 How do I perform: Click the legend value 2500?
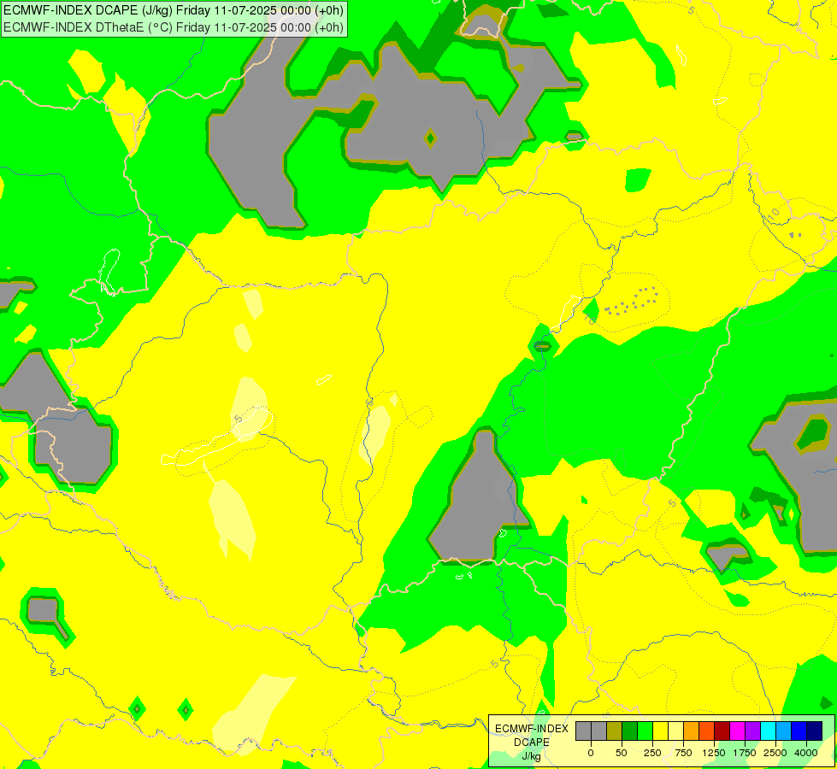point(775,753)
